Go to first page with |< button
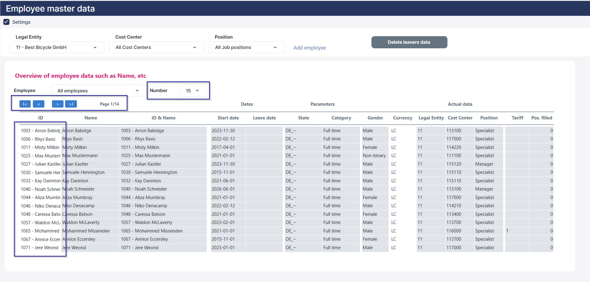Viewport: 590px width, 282px height. (x=25, y=104)
